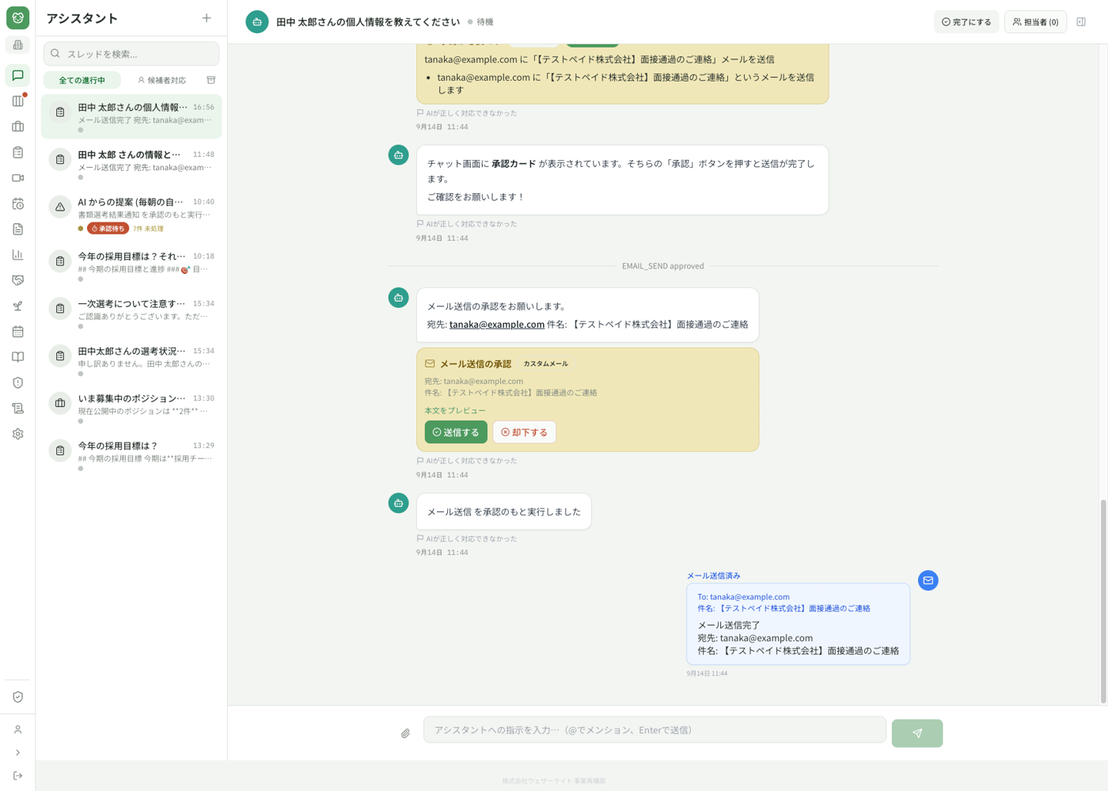The image size is (1108, 791).
Task: Click the handshake icon in sidebar
Action: [x=17, y=280]
